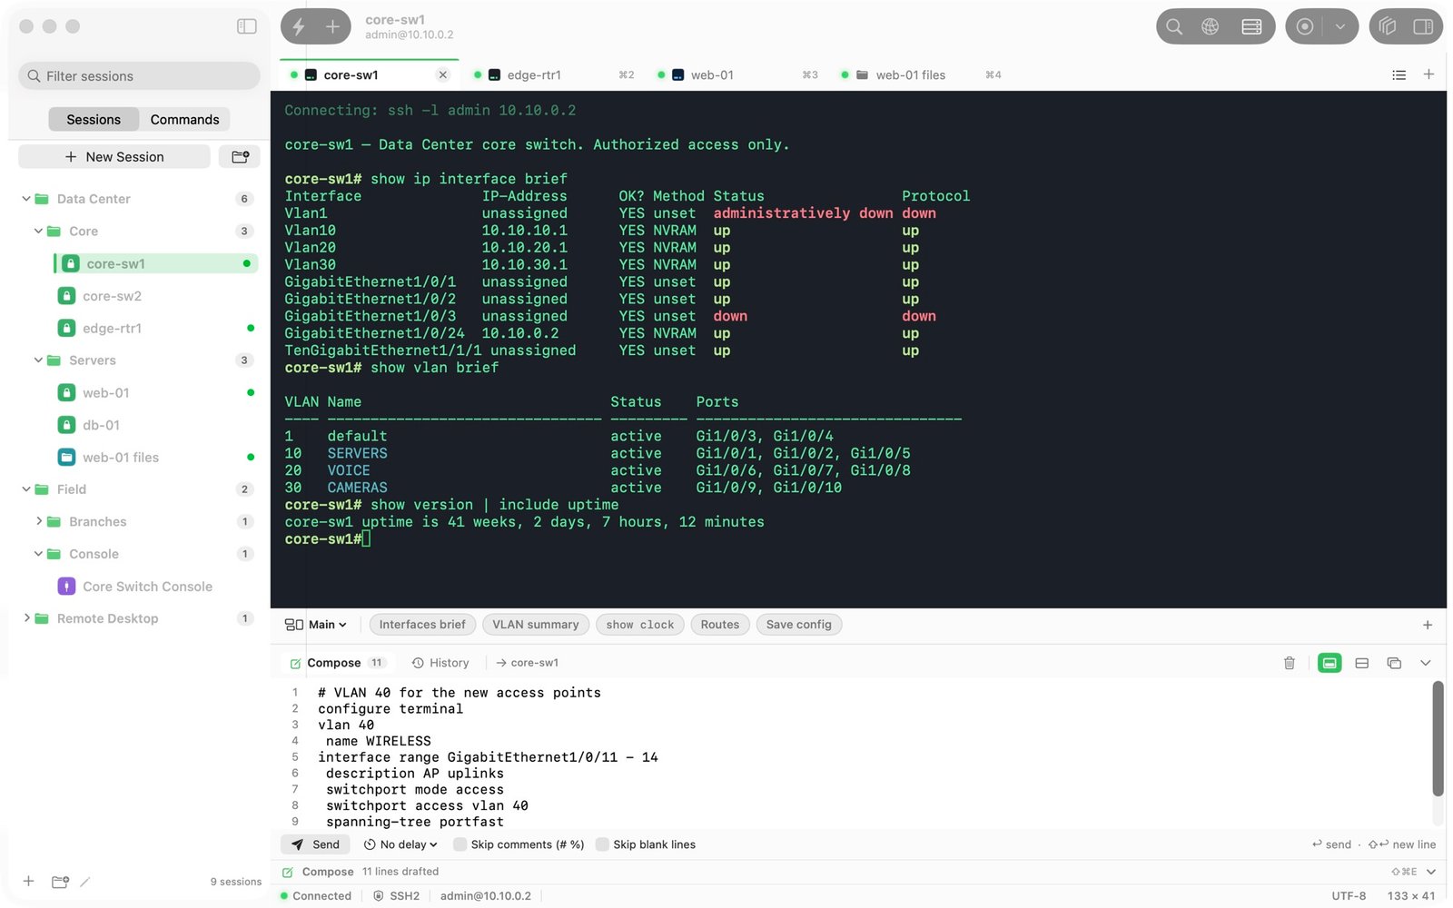Switch to the edge-rtr1 tab
This screenshot has height=908, width=1453.
(x=534, y=75)
